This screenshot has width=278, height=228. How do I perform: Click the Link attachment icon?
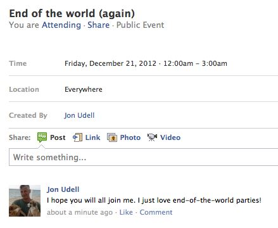coord(77,137)
